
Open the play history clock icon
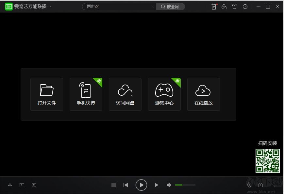coord(245,7)
